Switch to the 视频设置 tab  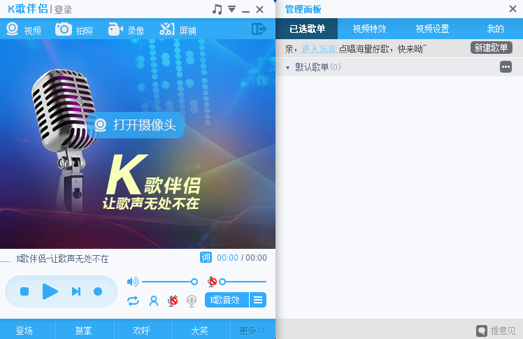pyautogui.click(x=432, y=29)
